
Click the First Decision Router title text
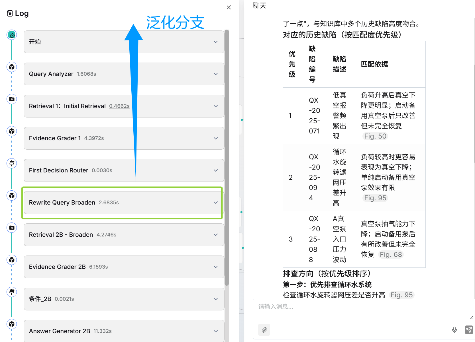pyautogui.click(x=58, y=170)
